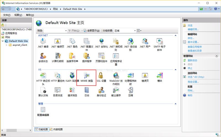Collapse the 管理网站 actions section
The width and height of the screenshot is (221, 137).
pos(217,56)
